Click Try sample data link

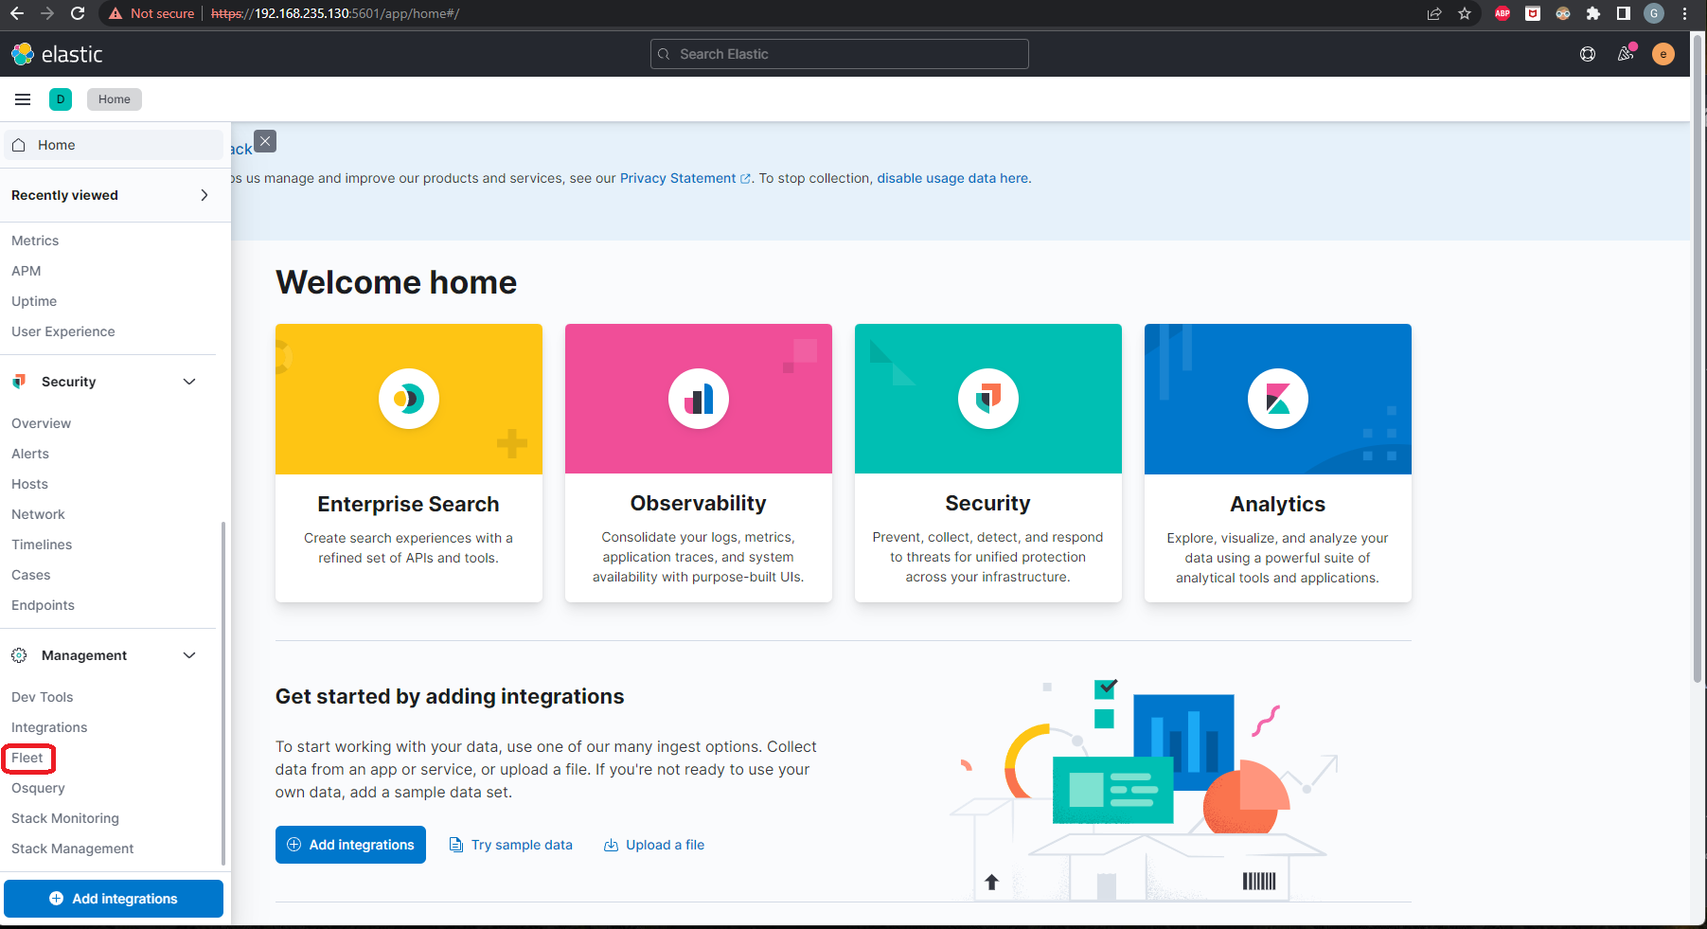[x=511, y=845]
